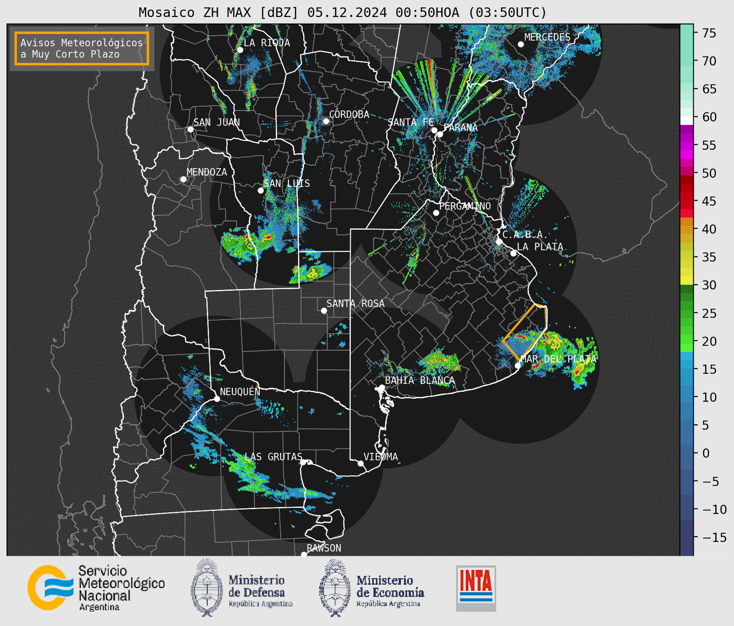This screenshot has height=626, width=734.
Task: Click the SANTA FE label
Action: (x=411, y=122)
